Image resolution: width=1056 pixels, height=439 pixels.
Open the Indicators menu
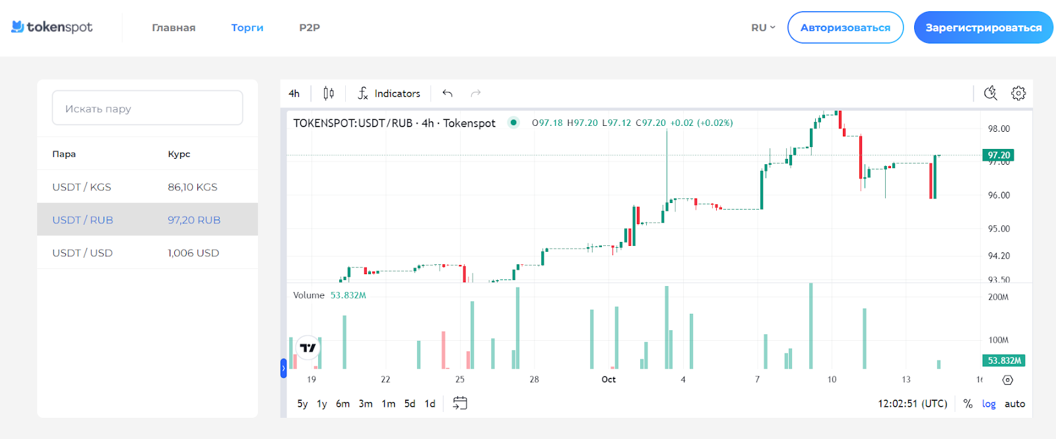tap(389, 94)
